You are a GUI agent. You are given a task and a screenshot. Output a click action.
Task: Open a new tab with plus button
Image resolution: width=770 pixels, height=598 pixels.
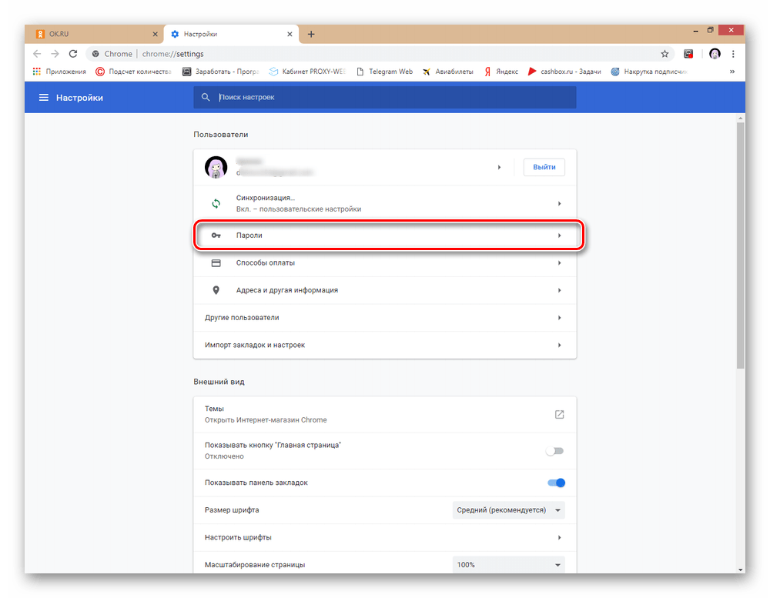[x=311, y=34]
